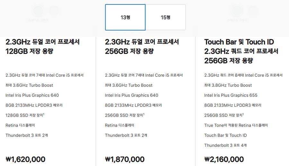This screenshot has height=166, width=289.
Task: Click the ₩2,160,000 price
Action: [224, 159]
